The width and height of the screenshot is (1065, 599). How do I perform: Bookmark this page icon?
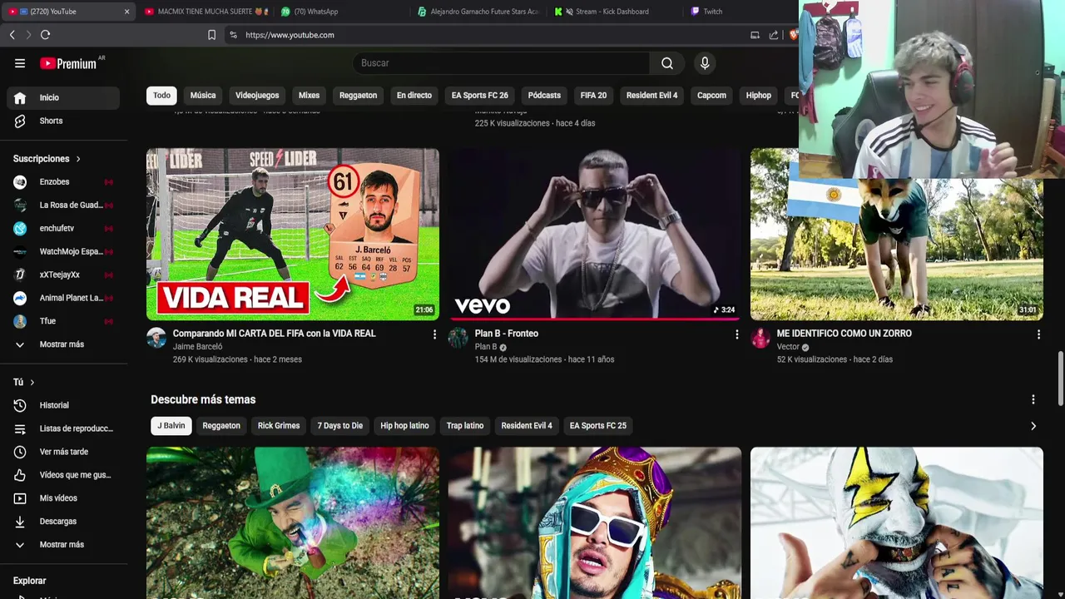pyautogui.click(x=211, y=35)
